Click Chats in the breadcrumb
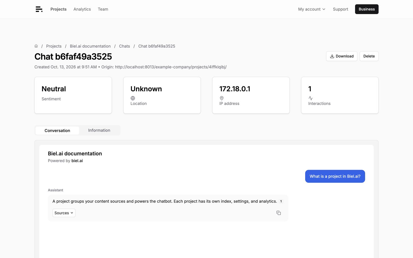Viewport: 413px width, 258px height. (x=124, y=46)
